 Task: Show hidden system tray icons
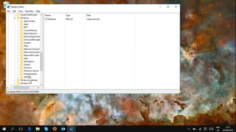[188, 129]
